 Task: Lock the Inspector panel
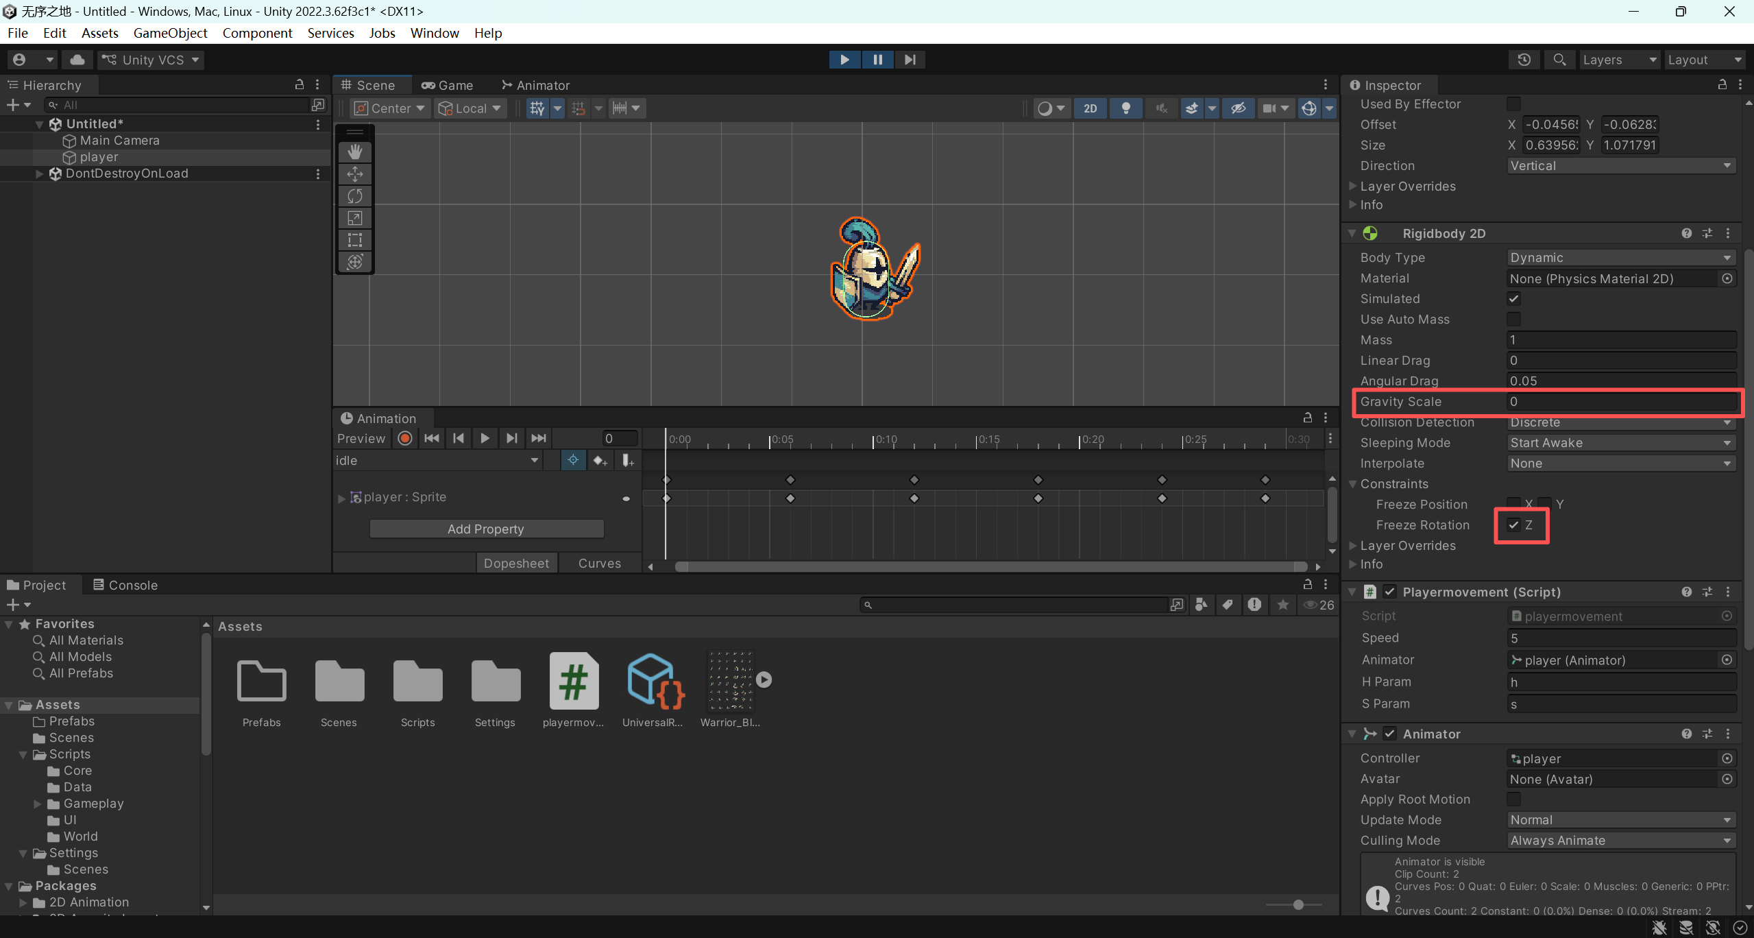pyautogui.click(x=1722, y=84)
